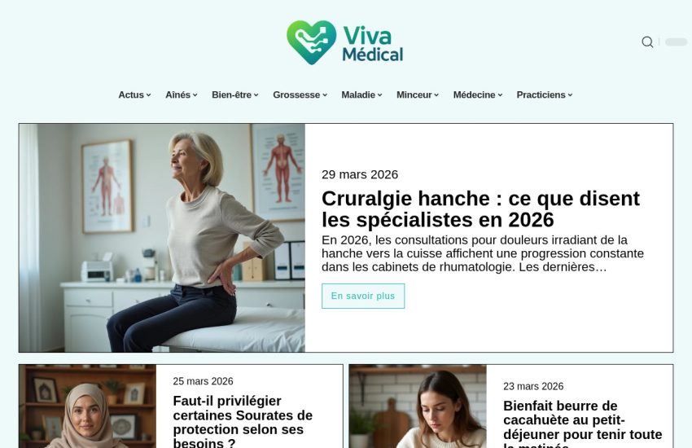Expand the Practiciens chevron arrow
Screen dimensions: 692x448
coord(570,95)
